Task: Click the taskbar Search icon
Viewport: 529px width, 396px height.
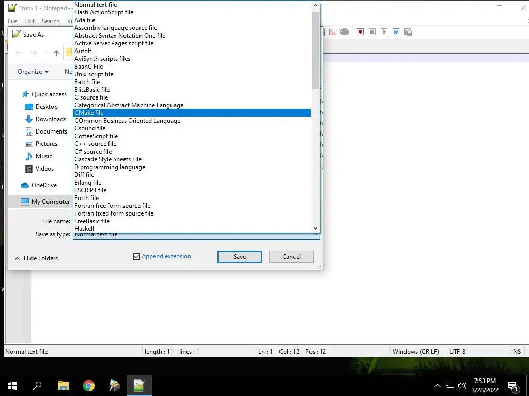Action: pyautogui.click(x=37, y=386)
